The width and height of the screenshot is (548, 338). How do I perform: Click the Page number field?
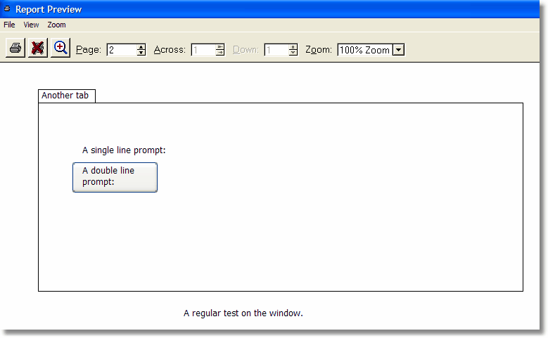[x=122, y=50]
